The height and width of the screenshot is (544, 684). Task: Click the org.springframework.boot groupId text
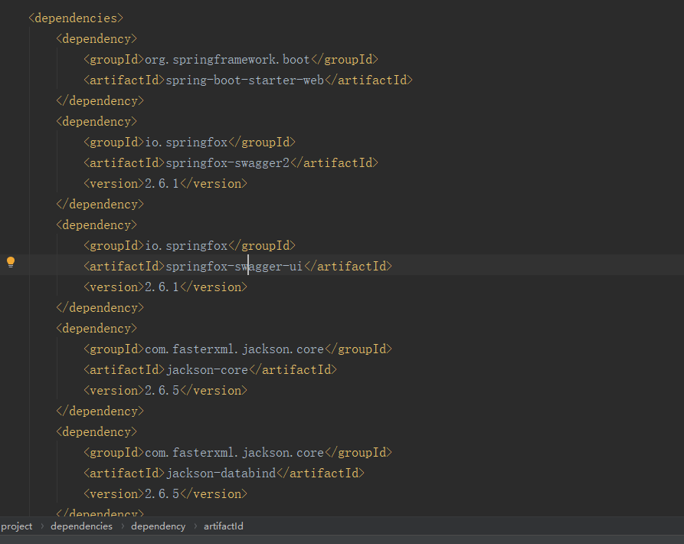[227, 59]
